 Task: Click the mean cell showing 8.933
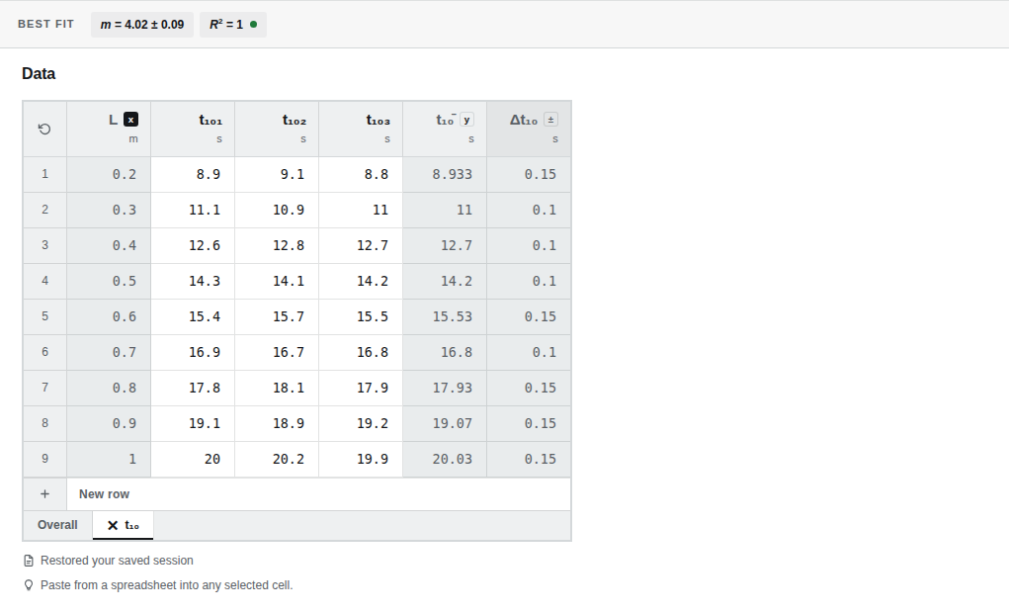[445, 174]
